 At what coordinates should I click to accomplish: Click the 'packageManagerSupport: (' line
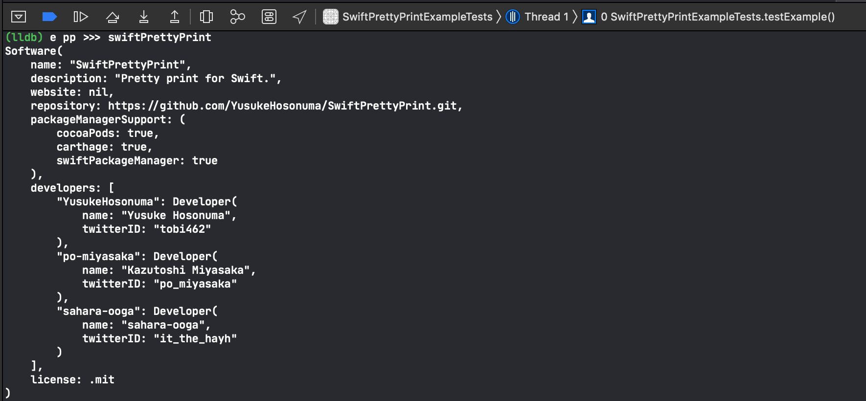click(x=108, y=119)
